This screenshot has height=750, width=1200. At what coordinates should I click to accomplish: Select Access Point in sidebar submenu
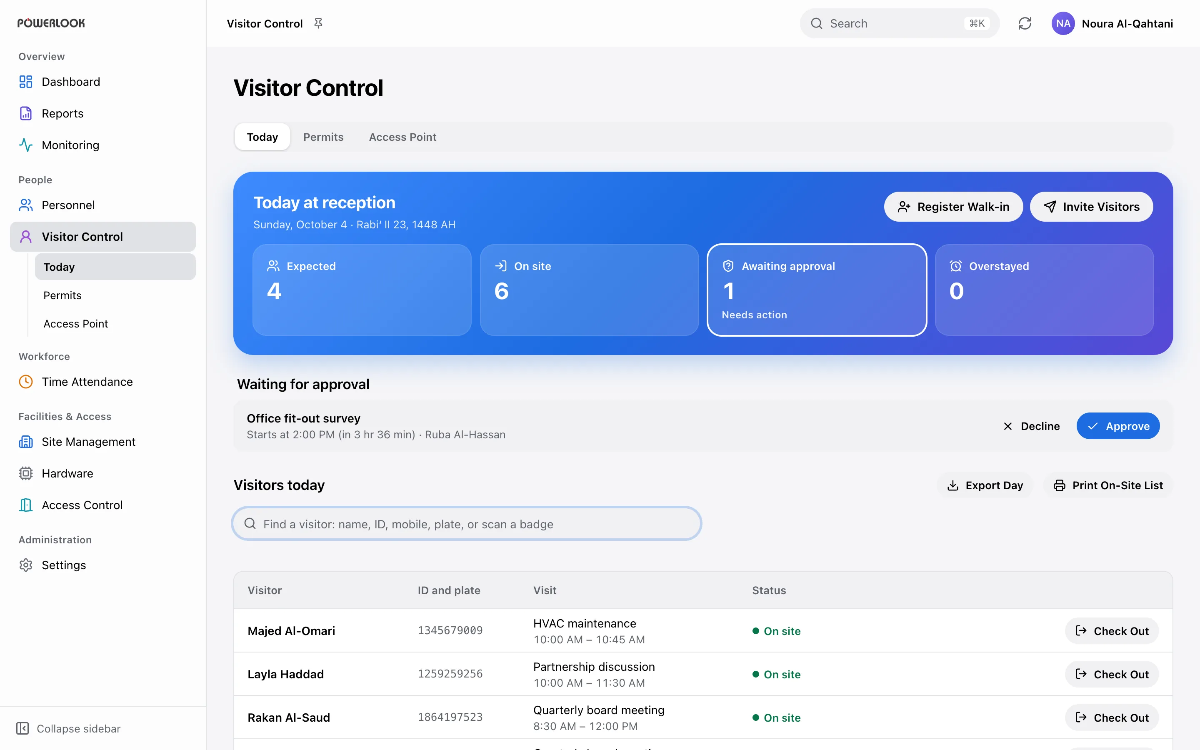[x=115, y=324]
